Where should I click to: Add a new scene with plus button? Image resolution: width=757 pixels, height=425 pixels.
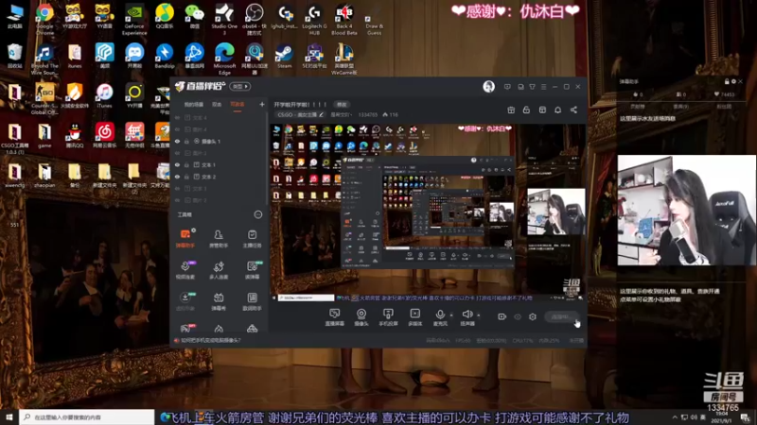click(x=262, y=104)
